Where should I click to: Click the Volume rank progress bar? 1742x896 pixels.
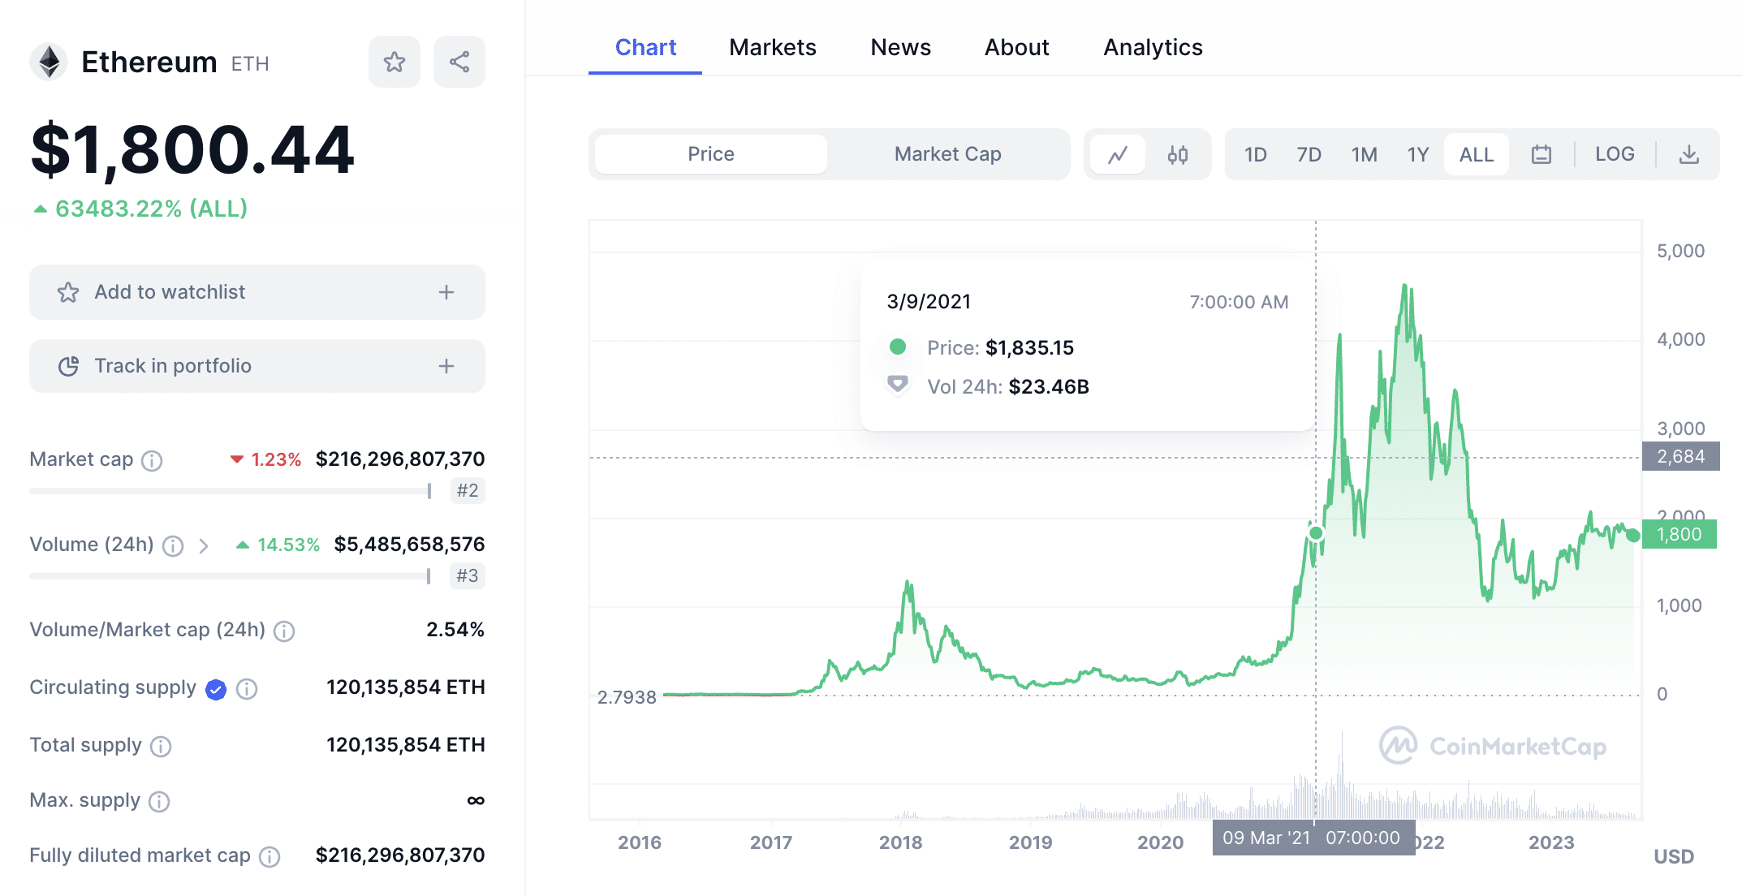pyautogui.click(x=231, y=576)
